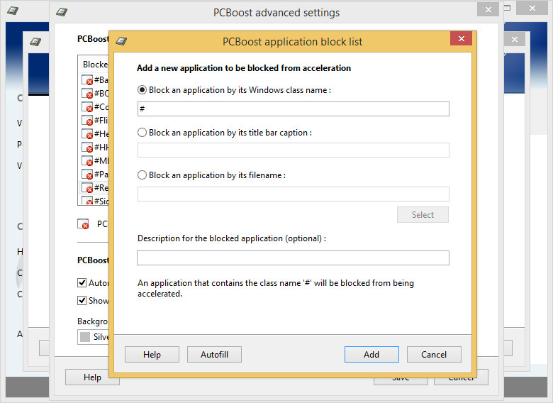Select the #Pa blocked item icon

(87, 174)
